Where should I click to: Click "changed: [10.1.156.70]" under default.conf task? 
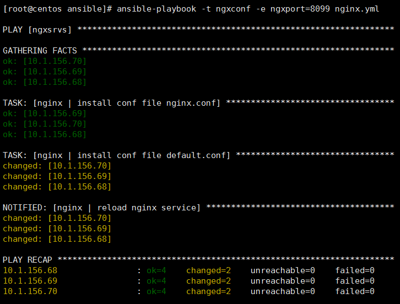click(57, 166)
